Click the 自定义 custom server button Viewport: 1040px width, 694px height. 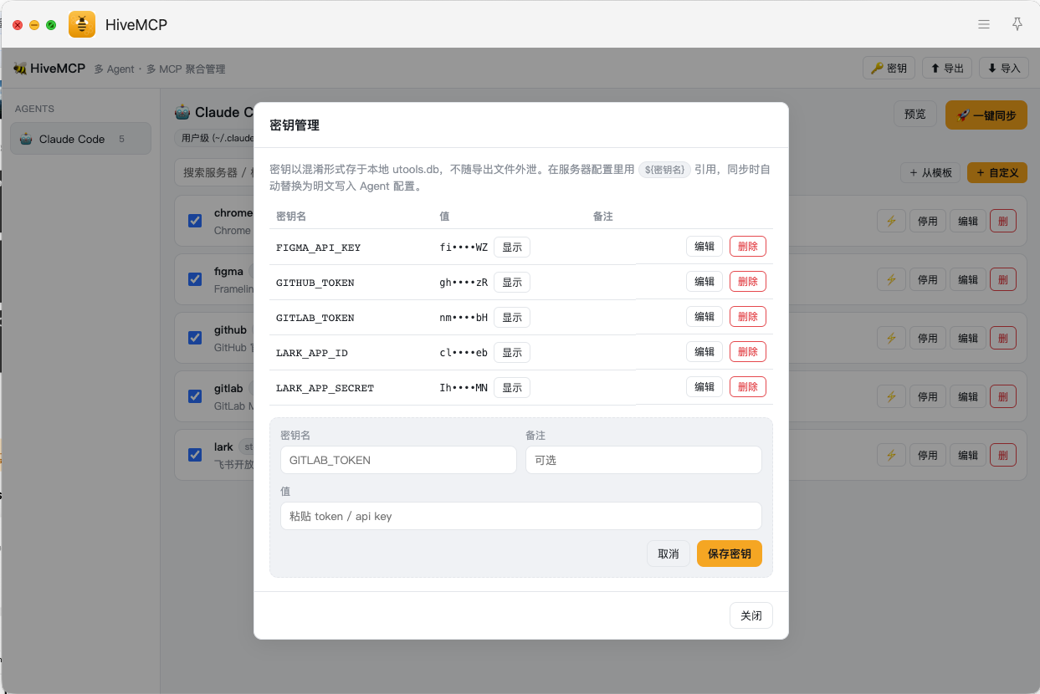point(997,172)
